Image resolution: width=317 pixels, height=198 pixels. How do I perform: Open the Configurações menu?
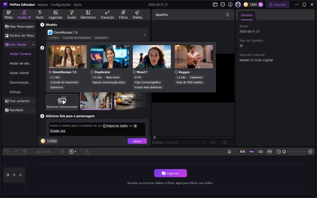click(61, 4)
